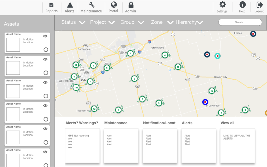Image resolution: width=267 pixels, height=167 pixels.
Task: Click the GPS Not reporting alert
Action: pos(78,136)
